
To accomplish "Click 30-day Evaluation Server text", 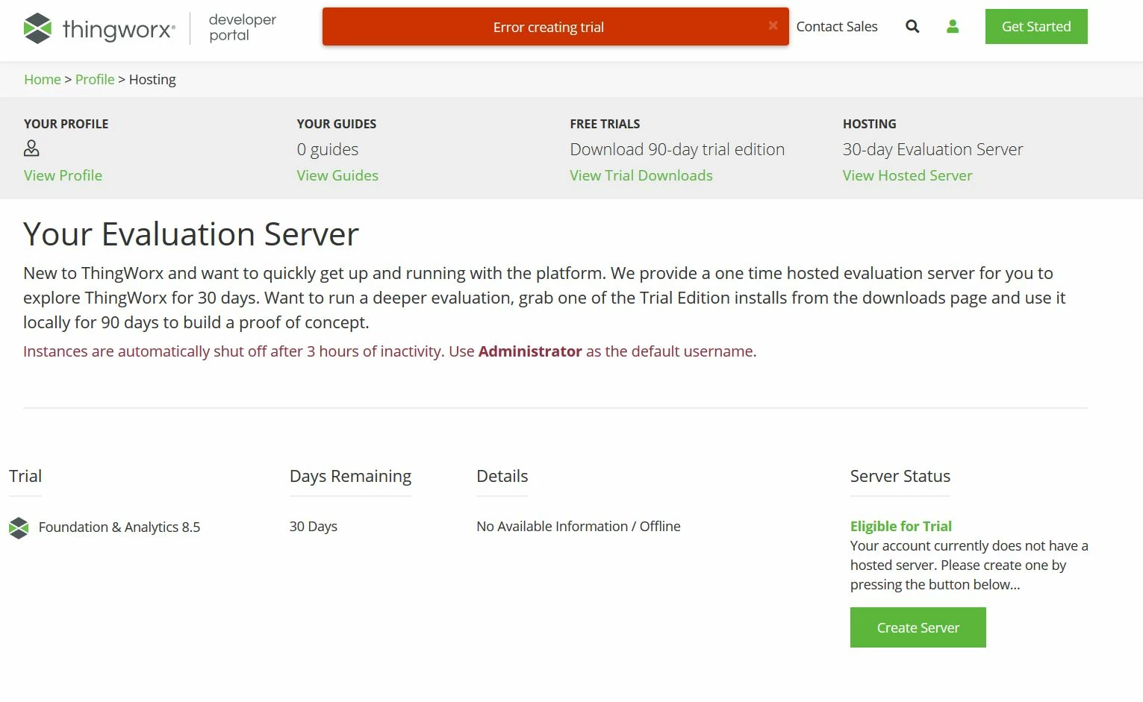I will point(933,149).
